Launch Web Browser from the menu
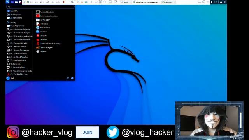249x140 pixels. (43, 28)
